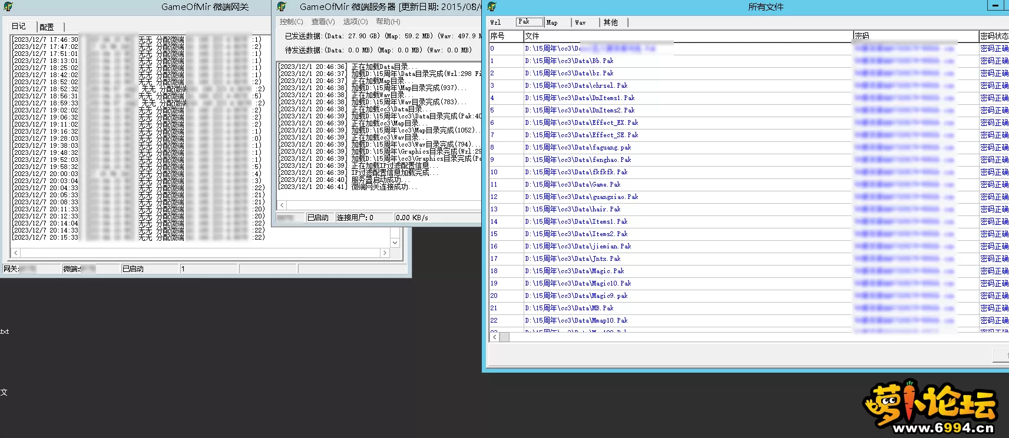Click 密码正确 status in the Game.Pak row
The width and height of the screenshot is (1009, 438).
pos(994,184)
